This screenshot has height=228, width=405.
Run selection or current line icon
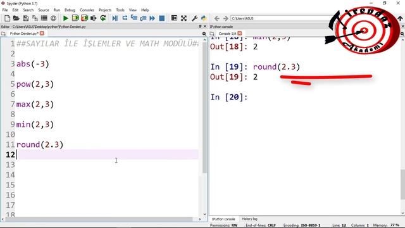[x=94, y=18]
